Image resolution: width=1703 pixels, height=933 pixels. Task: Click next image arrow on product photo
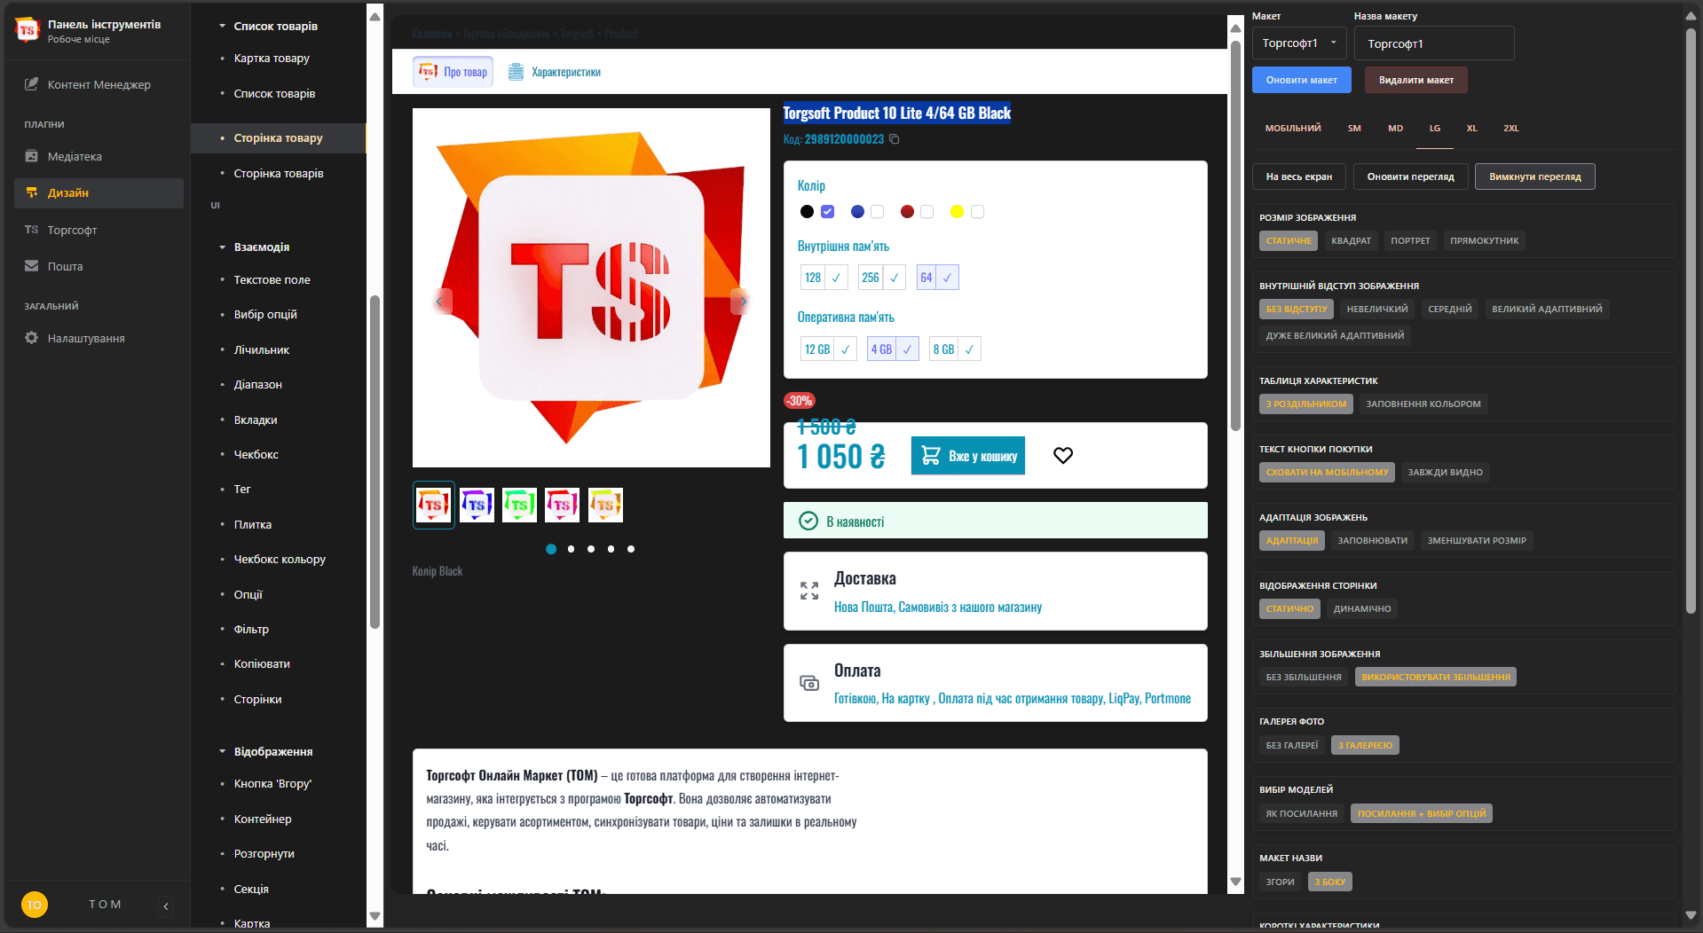tap(743, 302)
